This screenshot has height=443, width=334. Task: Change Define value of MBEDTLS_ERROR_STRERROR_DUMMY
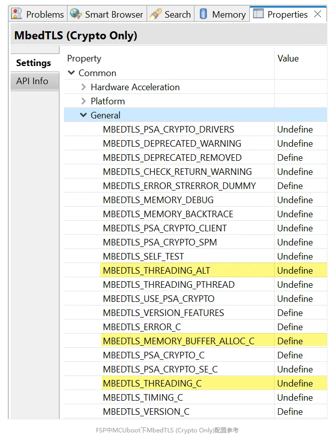coord(290,186)
